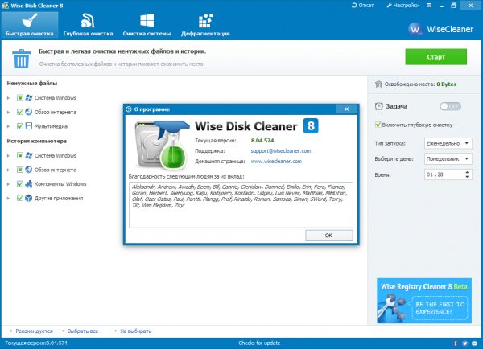Click Checks for update in status bar
Image resolution: width=483 pixels, height=349 pixels.
tap(259, 343)
